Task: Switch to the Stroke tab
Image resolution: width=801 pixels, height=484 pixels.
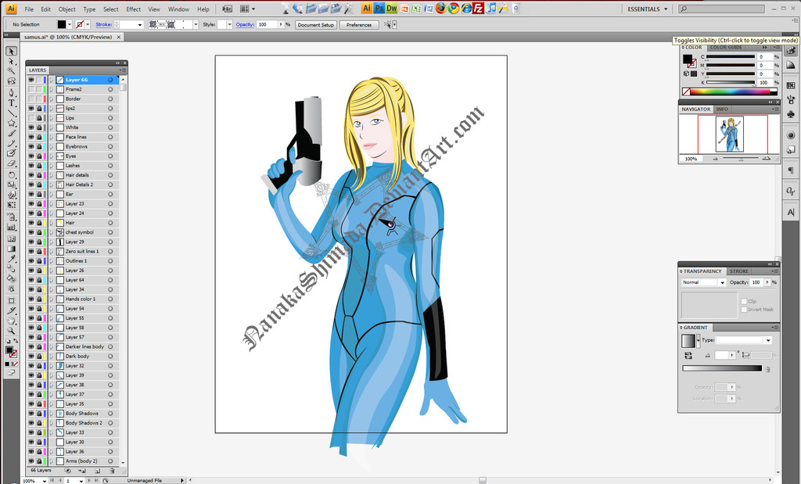Action: click(x=738, y=271)
